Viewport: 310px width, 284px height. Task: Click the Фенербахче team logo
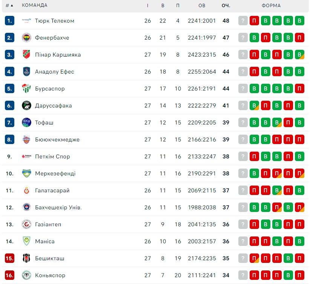26,38
